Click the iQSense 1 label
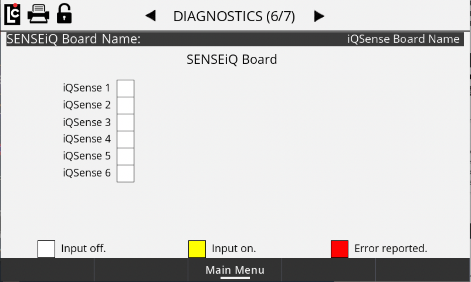The image size is (471, 282). point(86,88)
